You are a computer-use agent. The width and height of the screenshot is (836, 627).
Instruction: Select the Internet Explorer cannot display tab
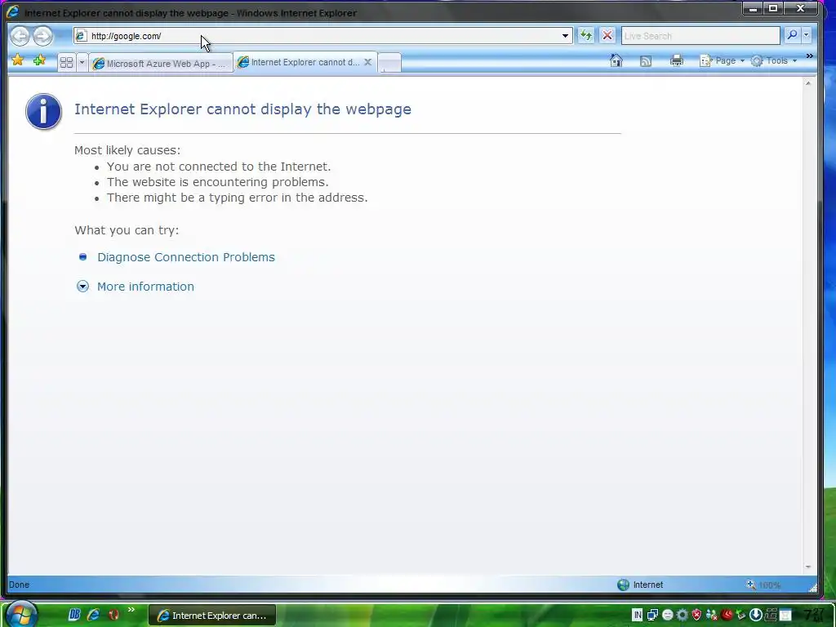[305, 62]
